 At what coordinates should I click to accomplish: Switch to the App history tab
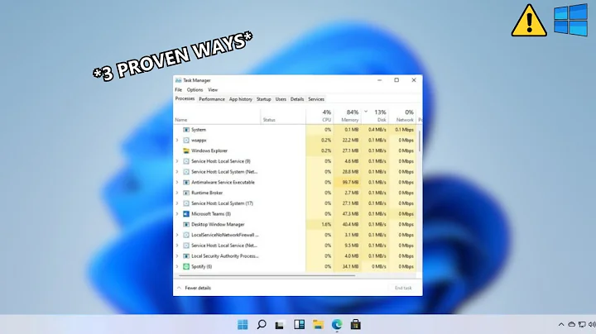[x=241, y=99]
